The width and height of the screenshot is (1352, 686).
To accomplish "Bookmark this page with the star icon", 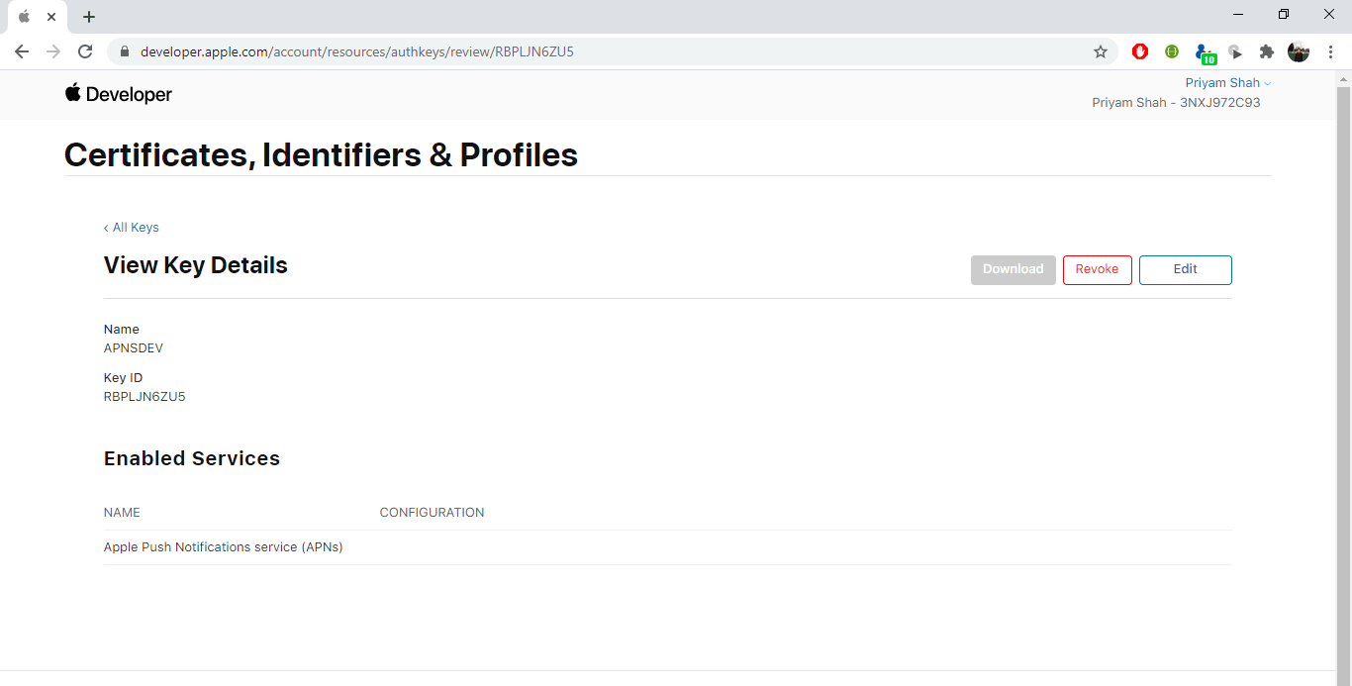I will click(x=1100, y=51).
